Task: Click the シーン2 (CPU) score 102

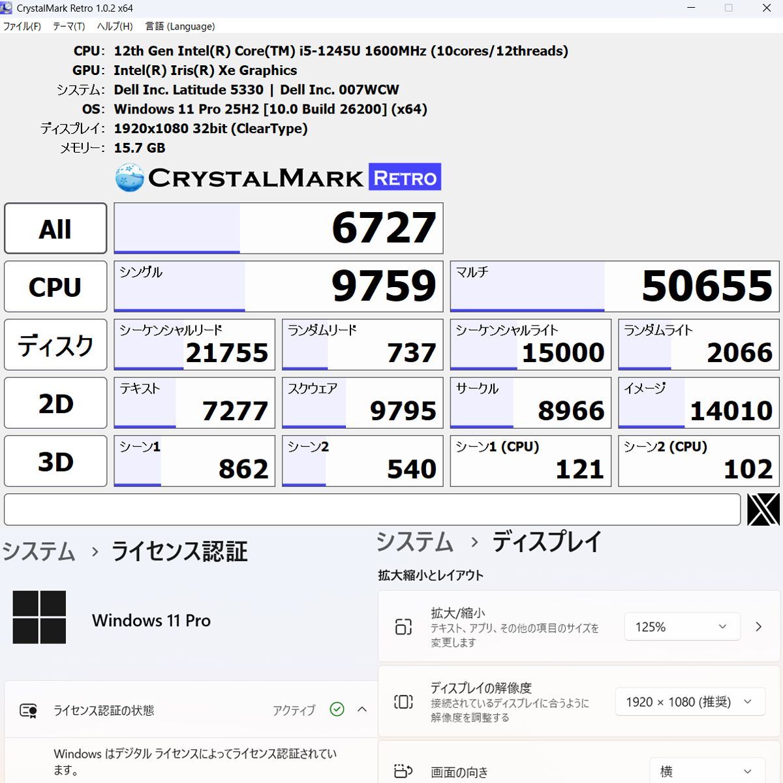Action: coord(699,461)
